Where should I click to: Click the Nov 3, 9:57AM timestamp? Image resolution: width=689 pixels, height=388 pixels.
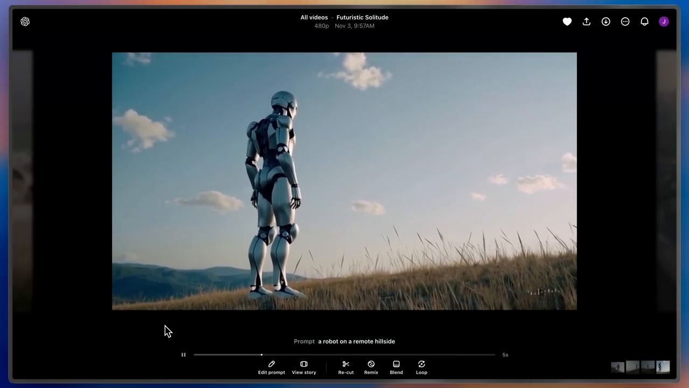tap(355, 26)
